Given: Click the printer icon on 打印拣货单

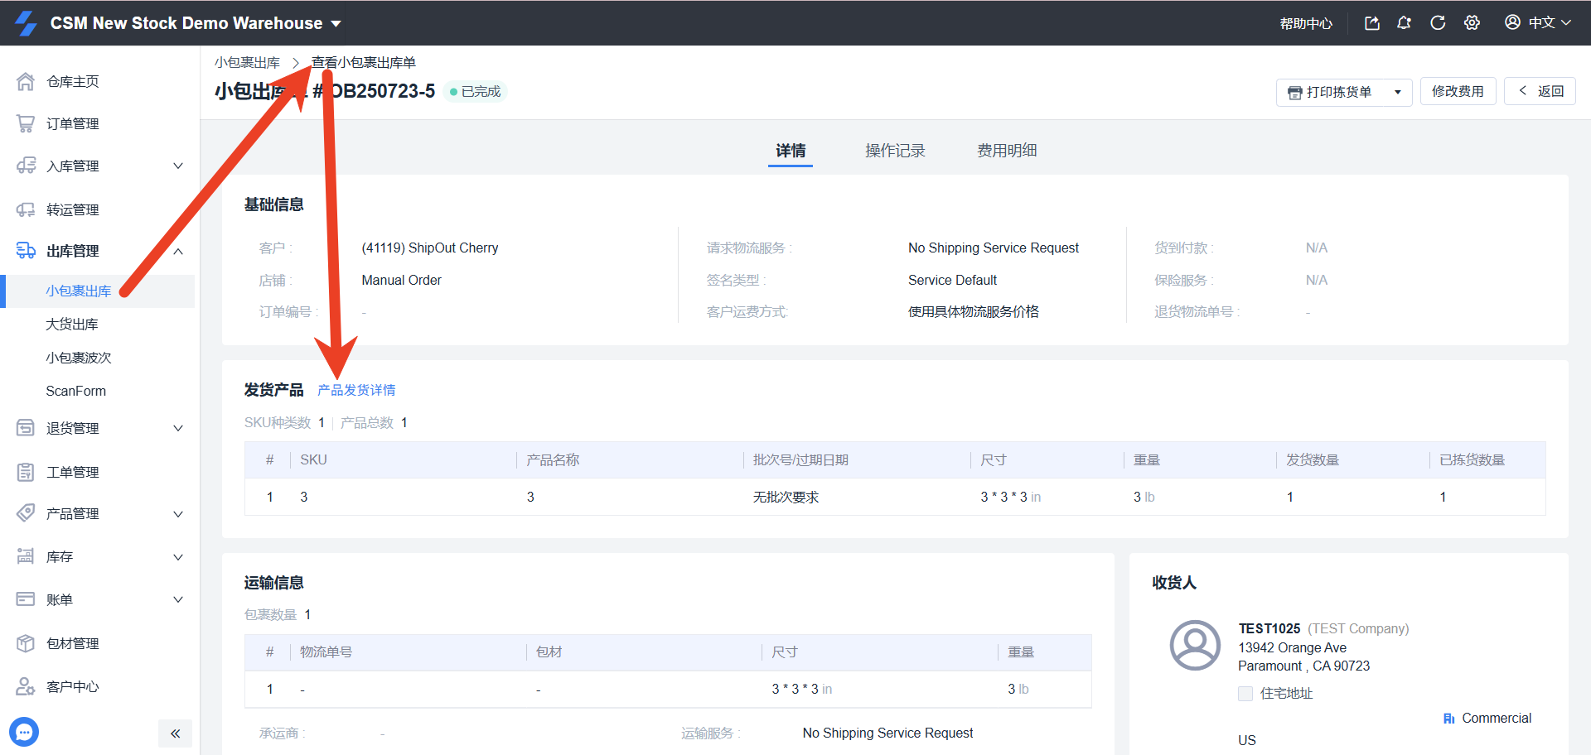Looking at the screenshot, I should 1294,93.
